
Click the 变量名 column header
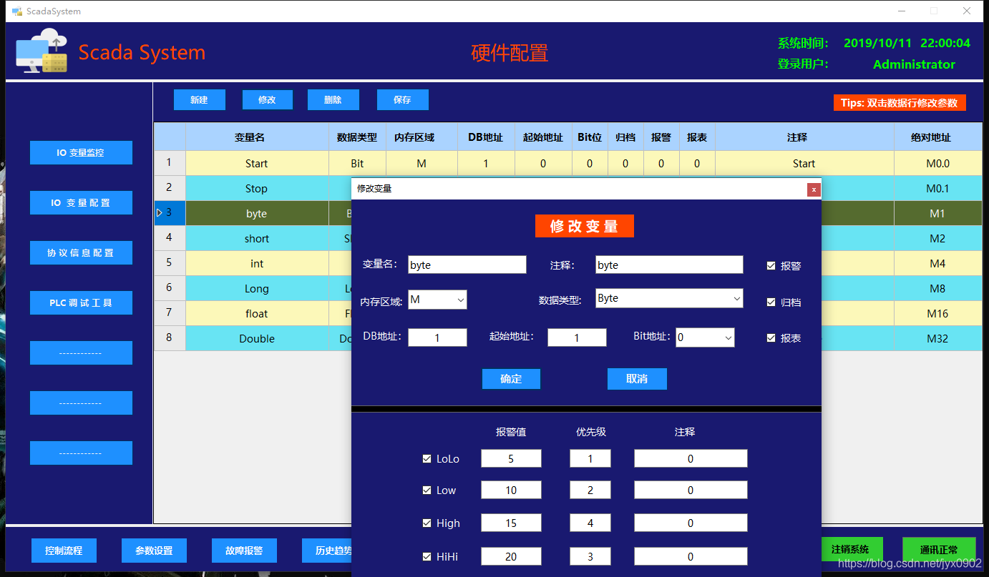coord(257,137)
